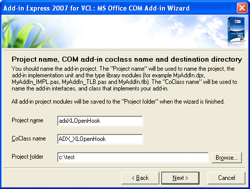Click into the Project folder field
This screenshot has height=189, width=250.
coord(133,157)
